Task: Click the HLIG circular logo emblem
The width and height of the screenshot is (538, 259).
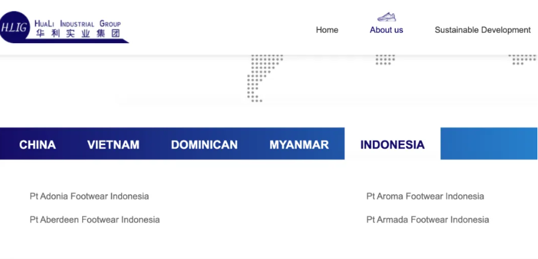Action: pos(13,28)
